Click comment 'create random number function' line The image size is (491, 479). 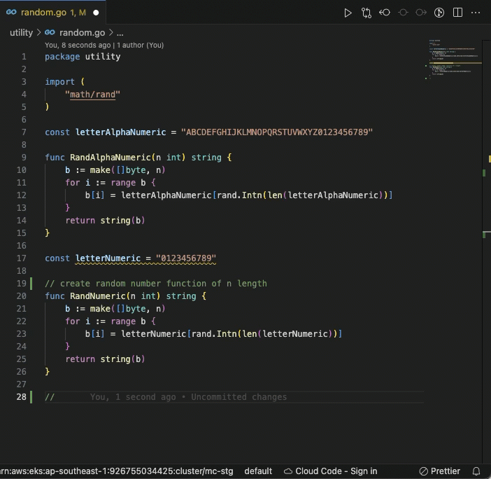point(156,284)
